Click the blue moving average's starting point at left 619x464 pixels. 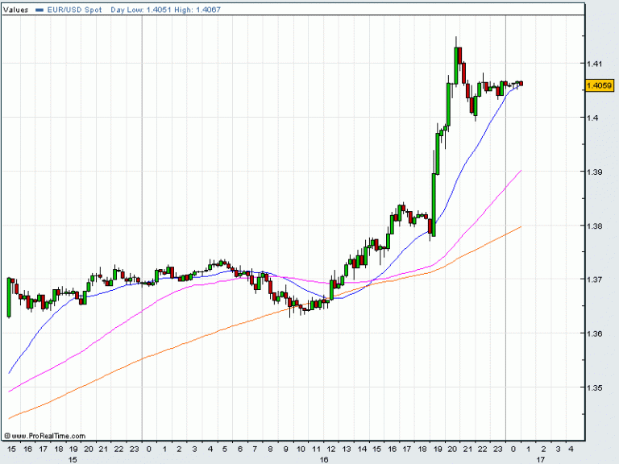pyautogui.click(x=8, y=373)
